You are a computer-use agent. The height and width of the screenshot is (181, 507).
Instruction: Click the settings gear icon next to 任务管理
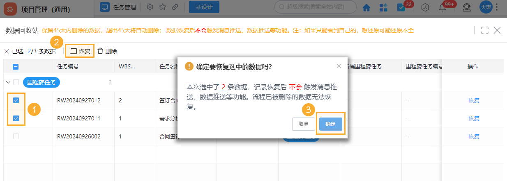pos(150,7)
